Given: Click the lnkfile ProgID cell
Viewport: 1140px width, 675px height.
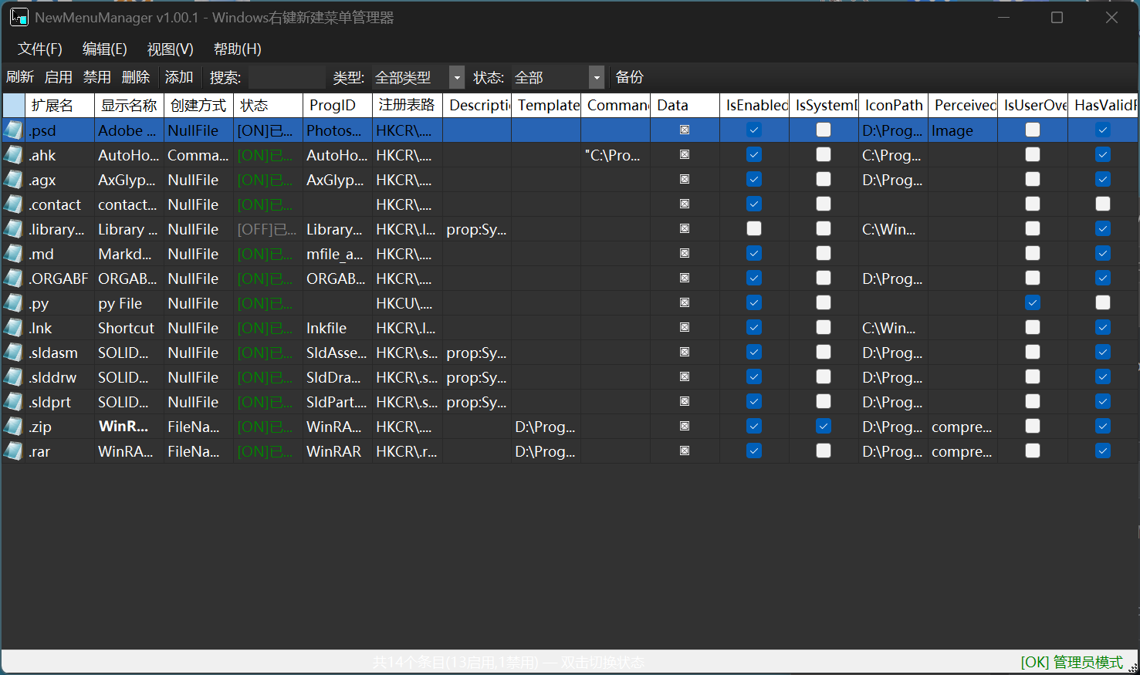Looking at the screenshot, I should click(337, 328).
